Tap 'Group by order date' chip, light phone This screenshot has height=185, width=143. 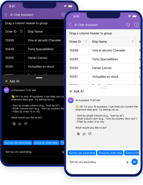(x=110, y=153)
